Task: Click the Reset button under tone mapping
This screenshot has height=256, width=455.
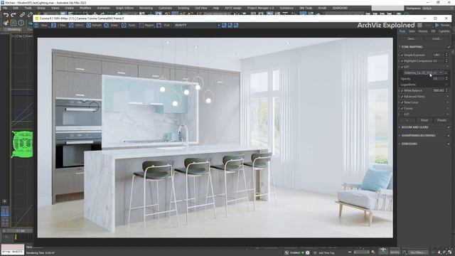Action: (424, 120)
